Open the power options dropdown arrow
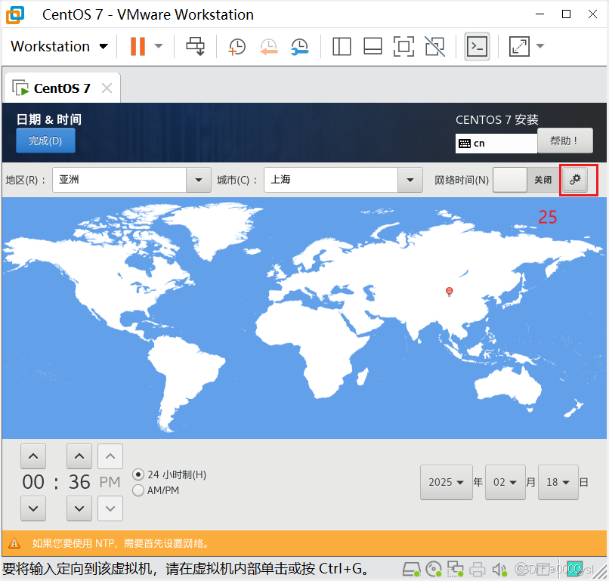This screenshot has width=609, height=581. click(159, 46)
